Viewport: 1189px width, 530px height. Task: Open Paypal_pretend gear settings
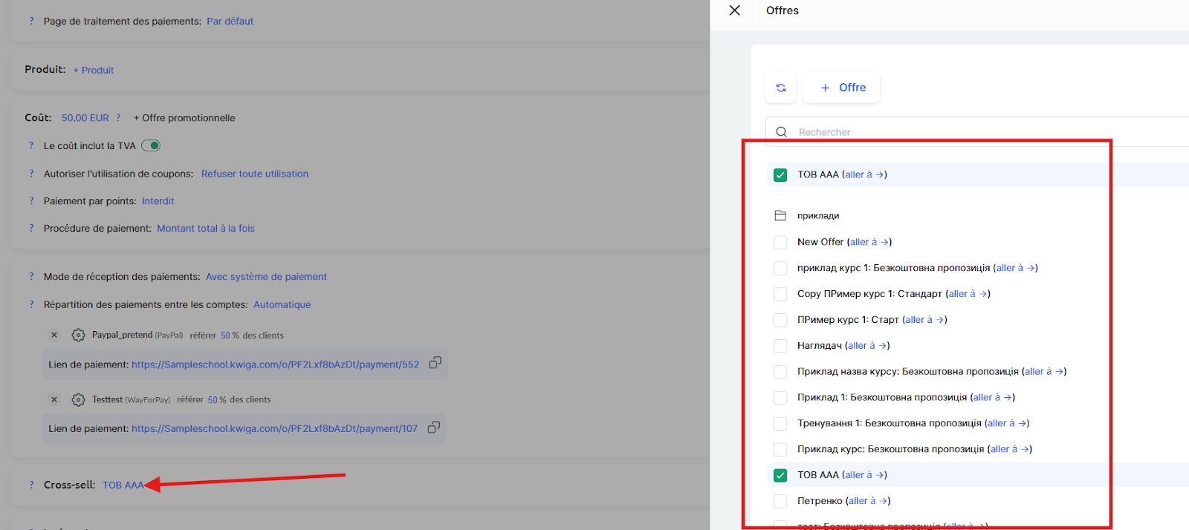pyautogui.click(x=78, y=336)
